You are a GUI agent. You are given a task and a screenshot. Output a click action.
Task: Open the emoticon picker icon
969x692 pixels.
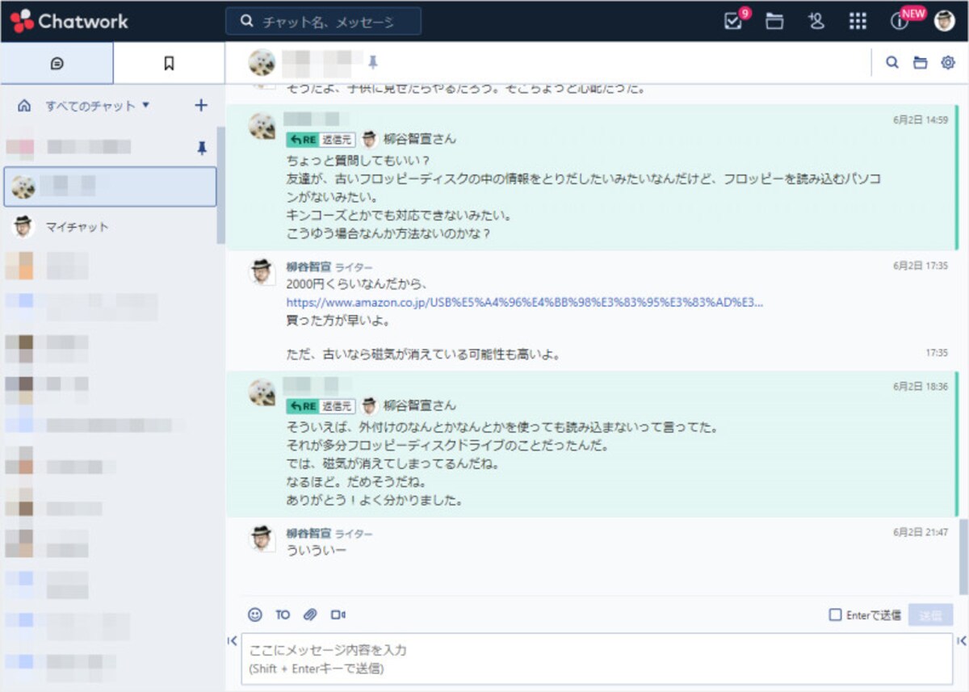[x=255, y=614]
